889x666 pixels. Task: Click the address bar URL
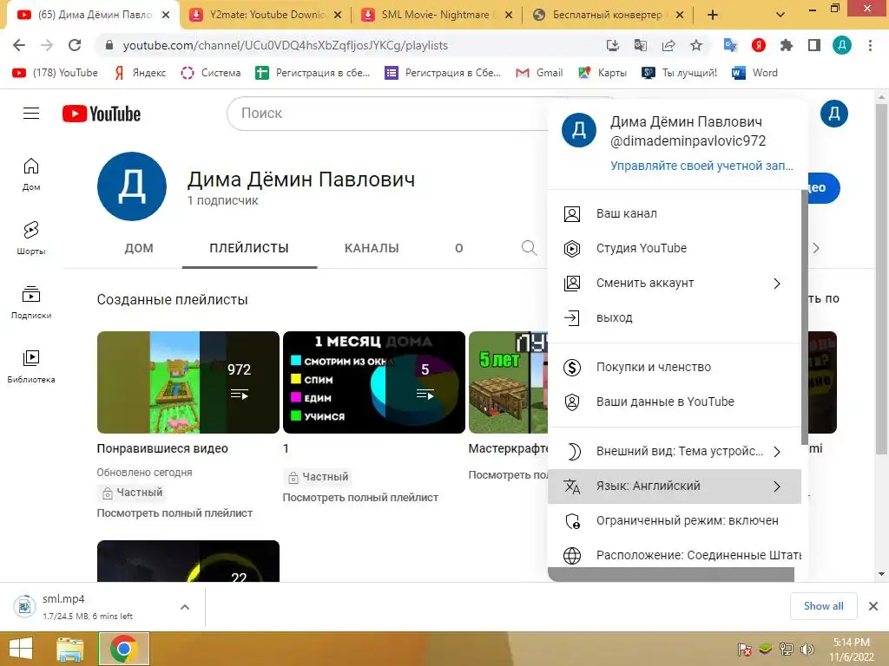pyautogui.click(x=285, y=45)
